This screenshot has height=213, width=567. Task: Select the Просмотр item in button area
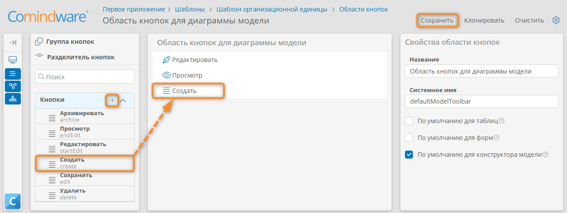point(187,75)
